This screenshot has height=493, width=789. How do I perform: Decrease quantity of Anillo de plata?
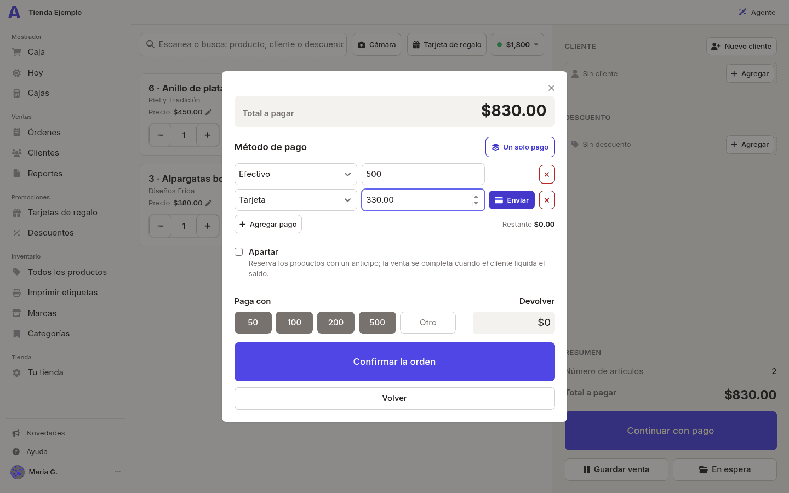pos(160,135)
